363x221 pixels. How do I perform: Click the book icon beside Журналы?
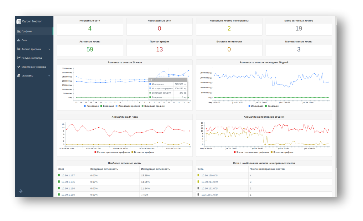(19, 76)
